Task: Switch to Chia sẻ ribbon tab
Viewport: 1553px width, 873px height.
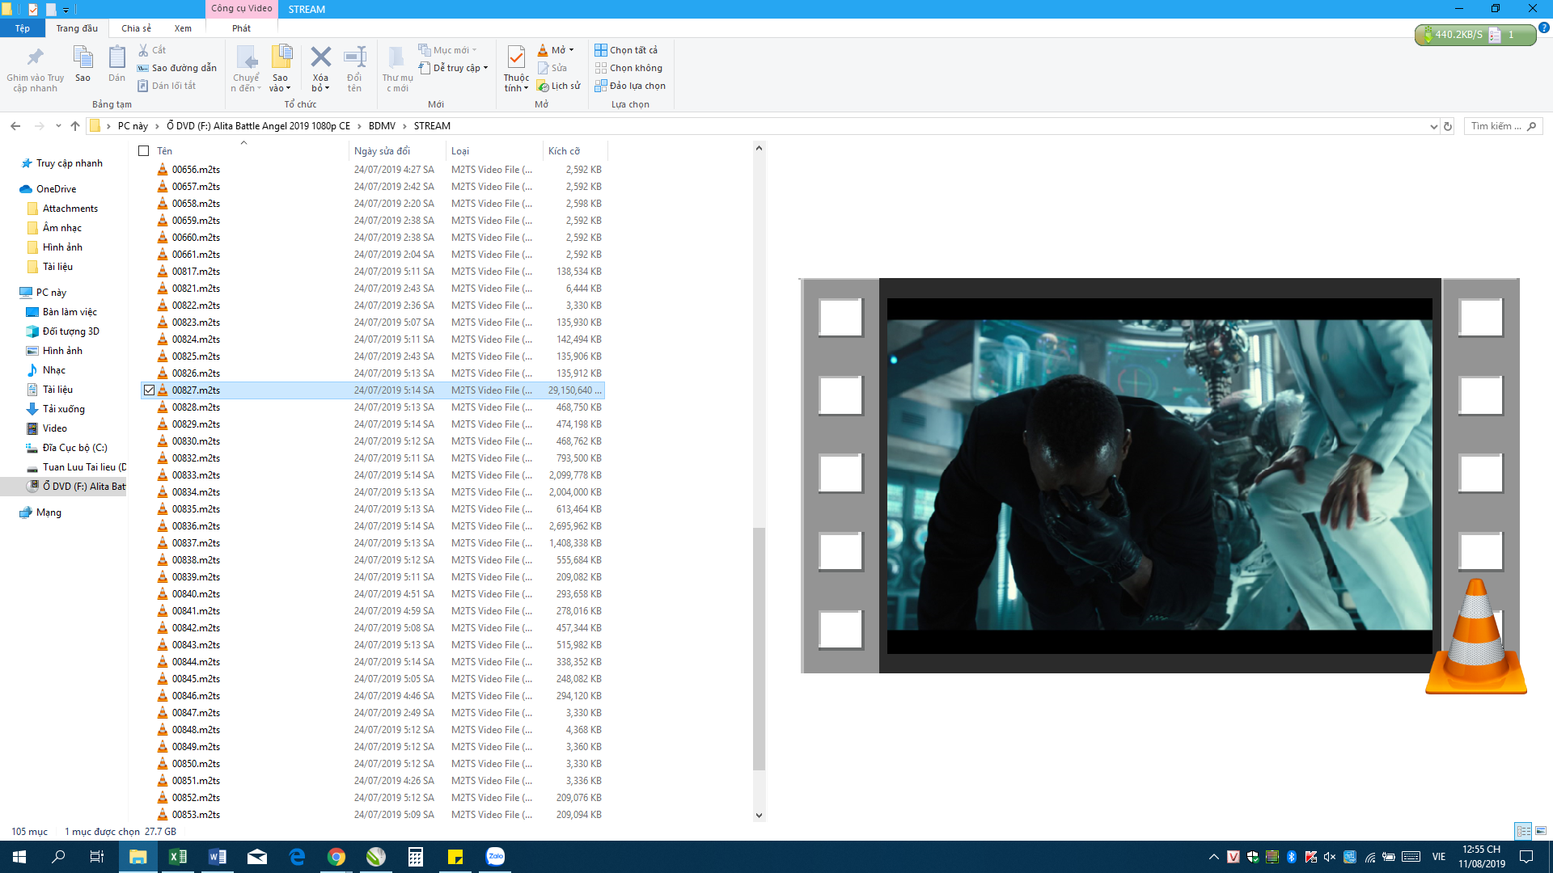Action: click(x=136, y=28)
